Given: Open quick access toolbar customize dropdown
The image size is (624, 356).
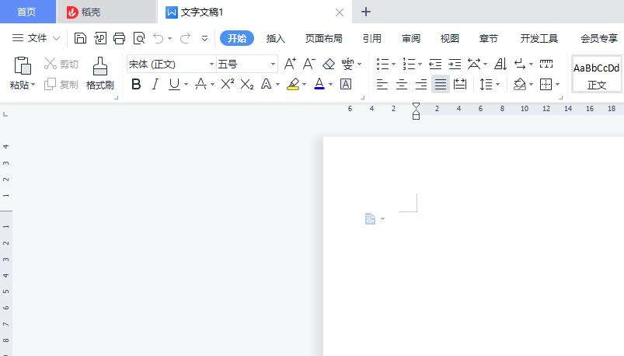Looking at the screenshot, I should click(x=204, y=39).
